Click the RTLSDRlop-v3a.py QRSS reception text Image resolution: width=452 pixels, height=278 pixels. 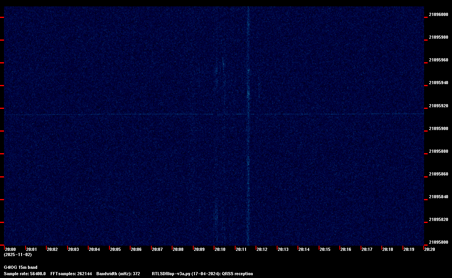(202, 274)
